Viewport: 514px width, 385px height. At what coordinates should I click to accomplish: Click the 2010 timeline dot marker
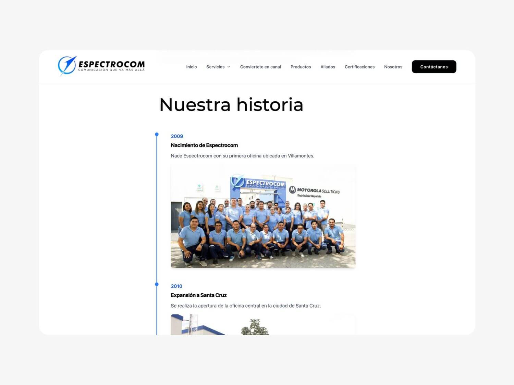(157, 284)
